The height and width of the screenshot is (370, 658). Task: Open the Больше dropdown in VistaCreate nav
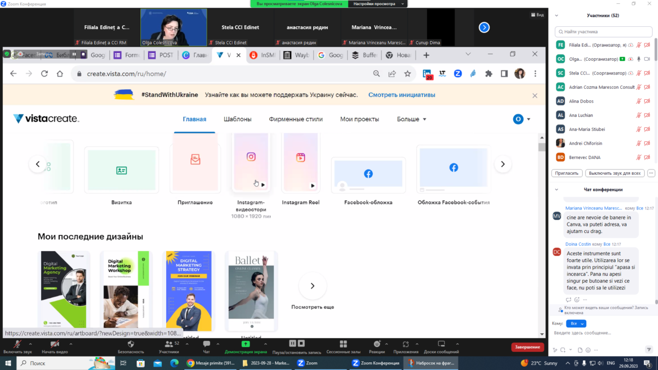point(411,119)
